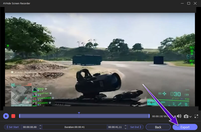Image resolution: width=201 pixels, height=132 pixels.
Task: Minimize the AVAide Screen Recorder window
Action: pyautogui.click(x=182, y=3)
